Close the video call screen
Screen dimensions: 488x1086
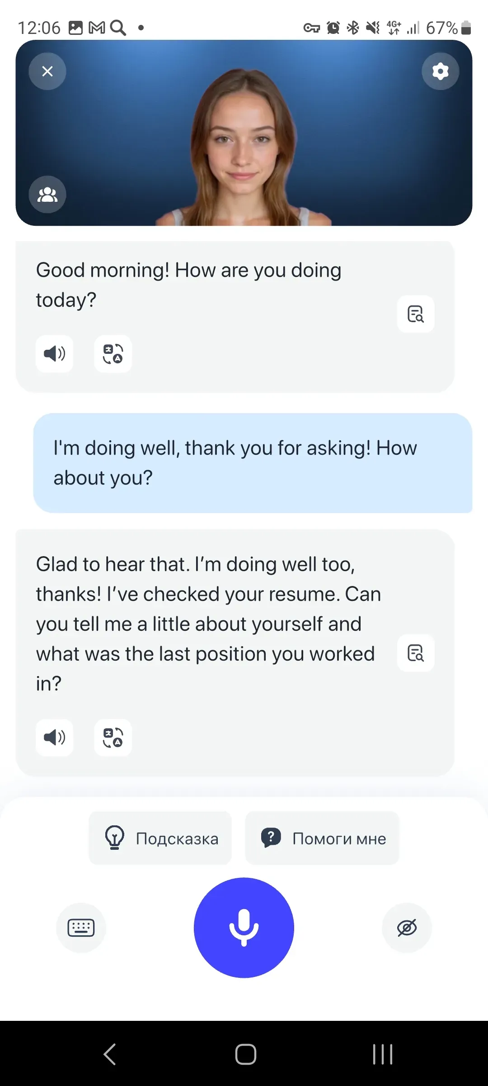click(x=47, y=71)
